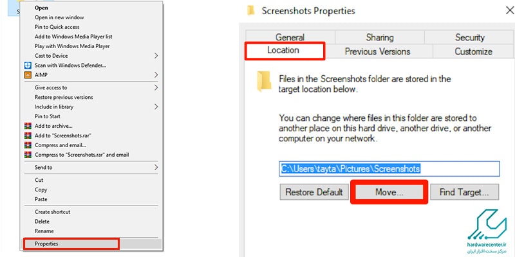515x257 pixels.
Task: Click the folder icon in the Properties title bar
Action: click(x=251, y=11)
